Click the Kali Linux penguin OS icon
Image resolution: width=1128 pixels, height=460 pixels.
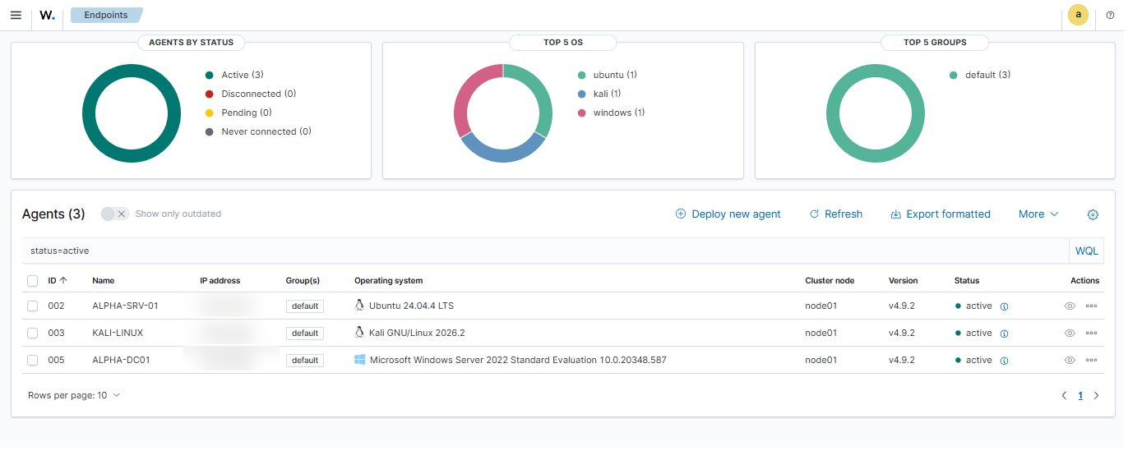coord(359,333)
